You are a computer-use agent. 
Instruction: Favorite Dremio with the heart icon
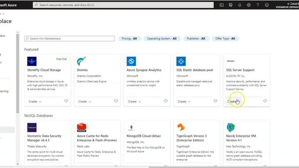pyautogui.click(x=116, y=101)
